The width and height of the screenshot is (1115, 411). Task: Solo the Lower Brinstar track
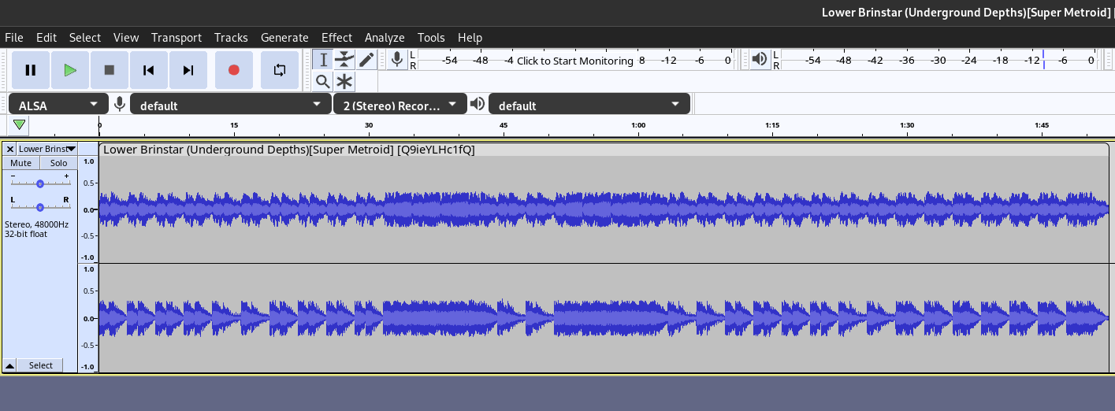tap(59, 163)
